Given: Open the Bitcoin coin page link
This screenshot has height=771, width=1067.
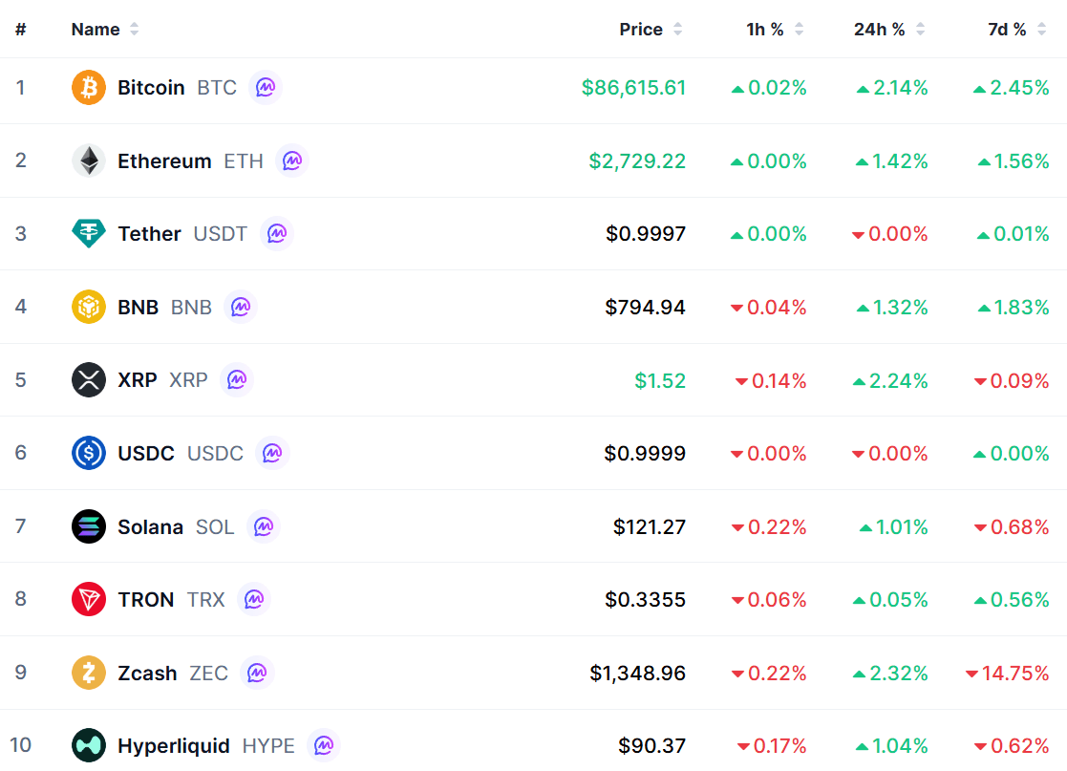Looking at the screenshot, I should [x=151, y=87].
